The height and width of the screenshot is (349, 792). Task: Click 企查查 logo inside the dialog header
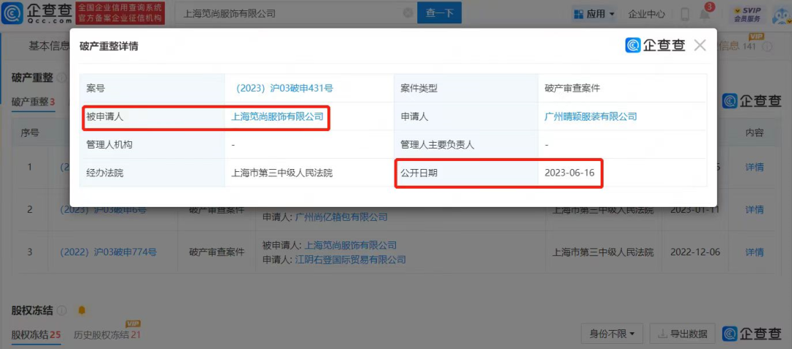click(x=656, y=45)
